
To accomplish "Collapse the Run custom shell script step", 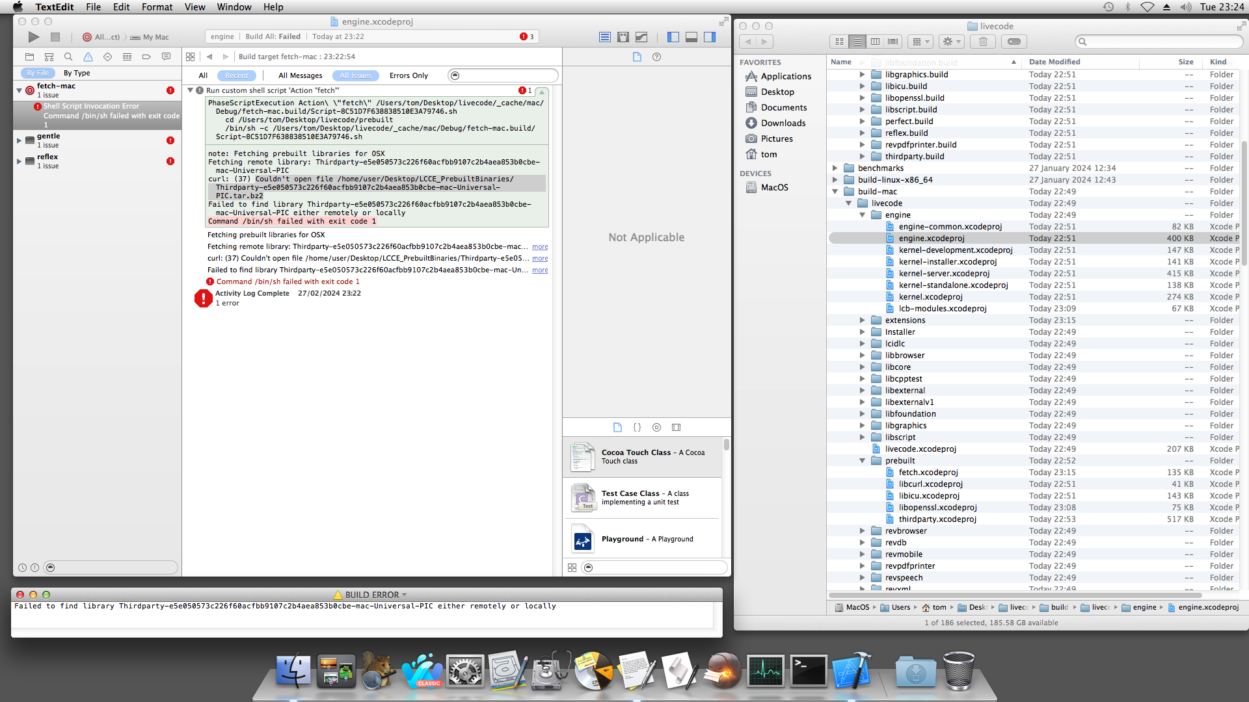I will point(190,90).
